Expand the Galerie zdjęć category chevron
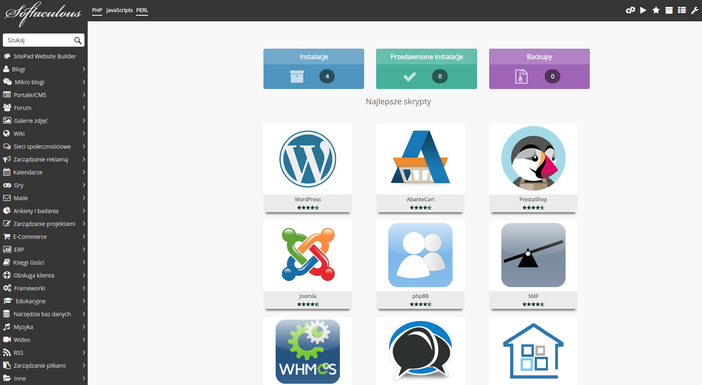Screen dimensions: 702x385 pyautogui.click(x=84, y=120)
